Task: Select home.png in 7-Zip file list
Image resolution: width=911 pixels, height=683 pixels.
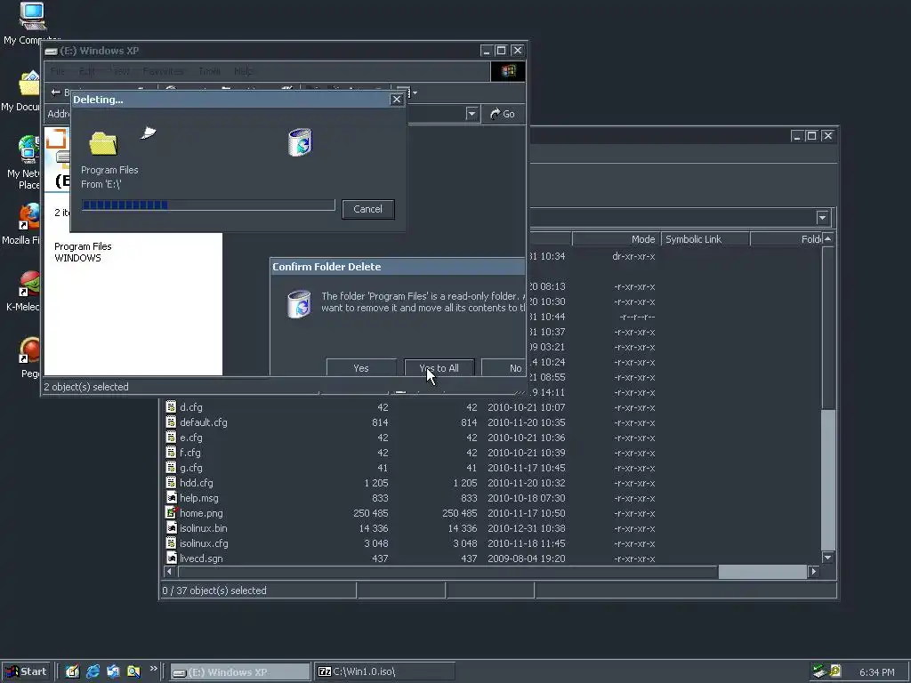Action: 201,513
